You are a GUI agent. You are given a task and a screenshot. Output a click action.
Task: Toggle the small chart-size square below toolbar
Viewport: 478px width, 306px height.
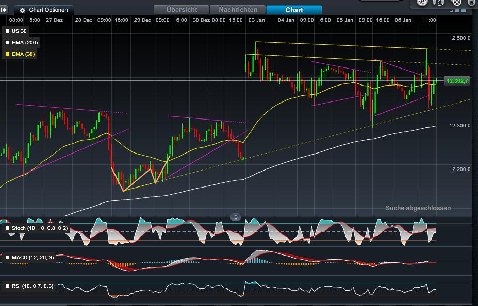pos(452,10)
